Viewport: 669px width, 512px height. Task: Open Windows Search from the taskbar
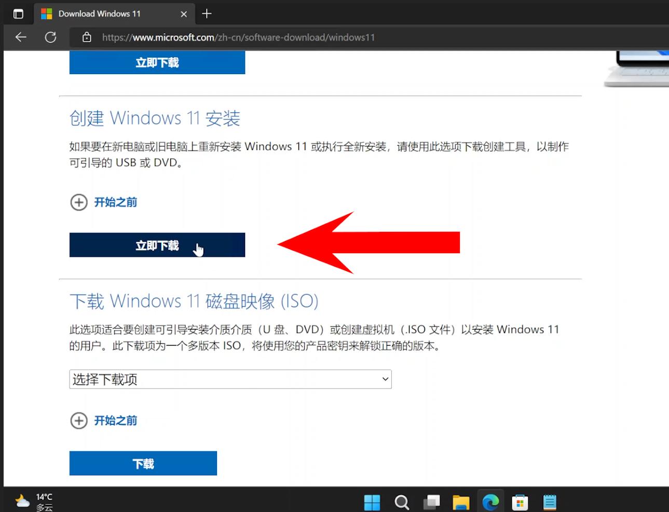[x=401, y=502]
